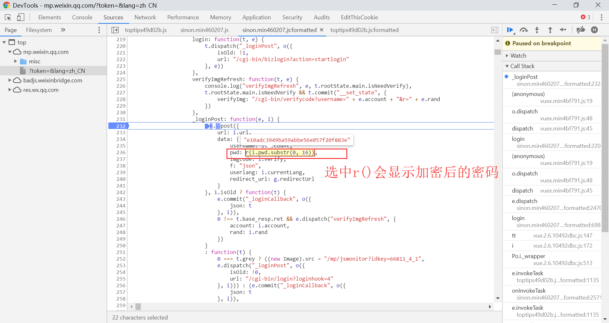Open the Memory panel

click(x=220, y=17)
